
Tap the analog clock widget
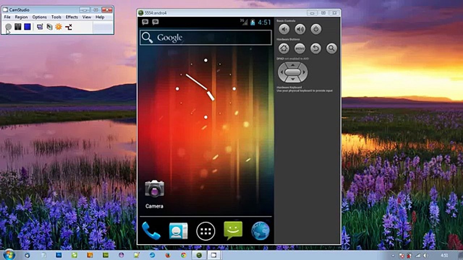click(x=205, y=88)
